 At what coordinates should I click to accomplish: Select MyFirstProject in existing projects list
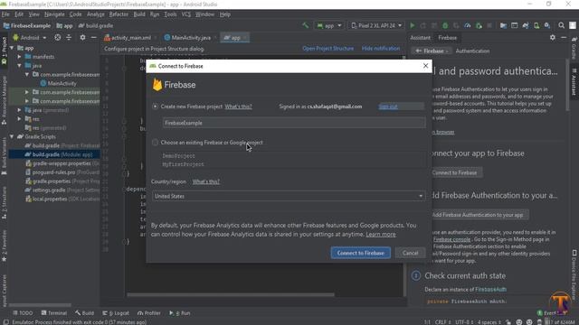(x=183, y=164)
